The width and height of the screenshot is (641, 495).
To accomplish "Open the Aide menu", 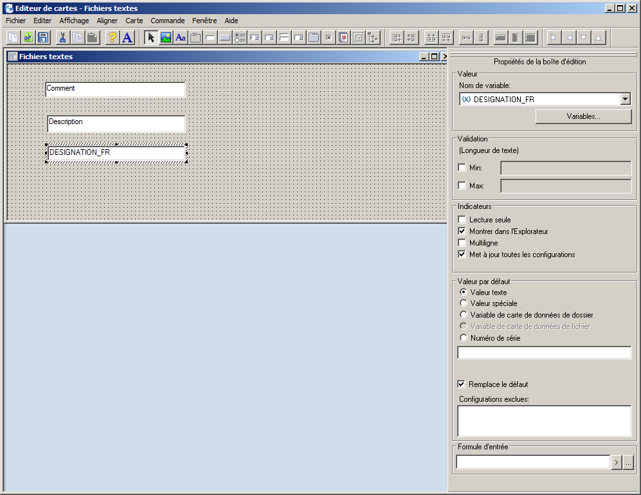I will click(x=231, y=21).
